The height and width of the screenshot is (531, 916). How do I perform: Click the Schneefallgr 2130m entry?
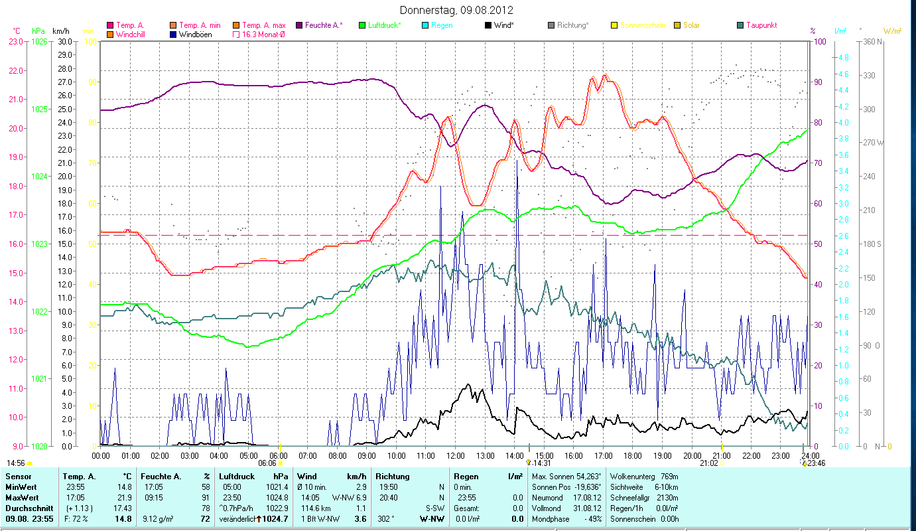pos(643,497)
